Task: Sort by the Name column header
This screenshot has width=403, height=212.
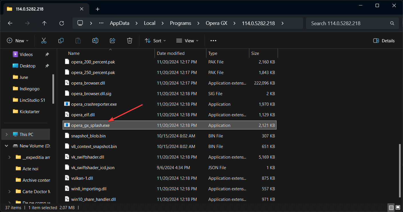Action: 74,53
